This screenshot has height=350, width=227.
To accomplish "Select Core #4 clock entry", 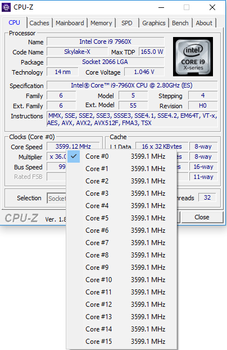I will coord(122,206).
